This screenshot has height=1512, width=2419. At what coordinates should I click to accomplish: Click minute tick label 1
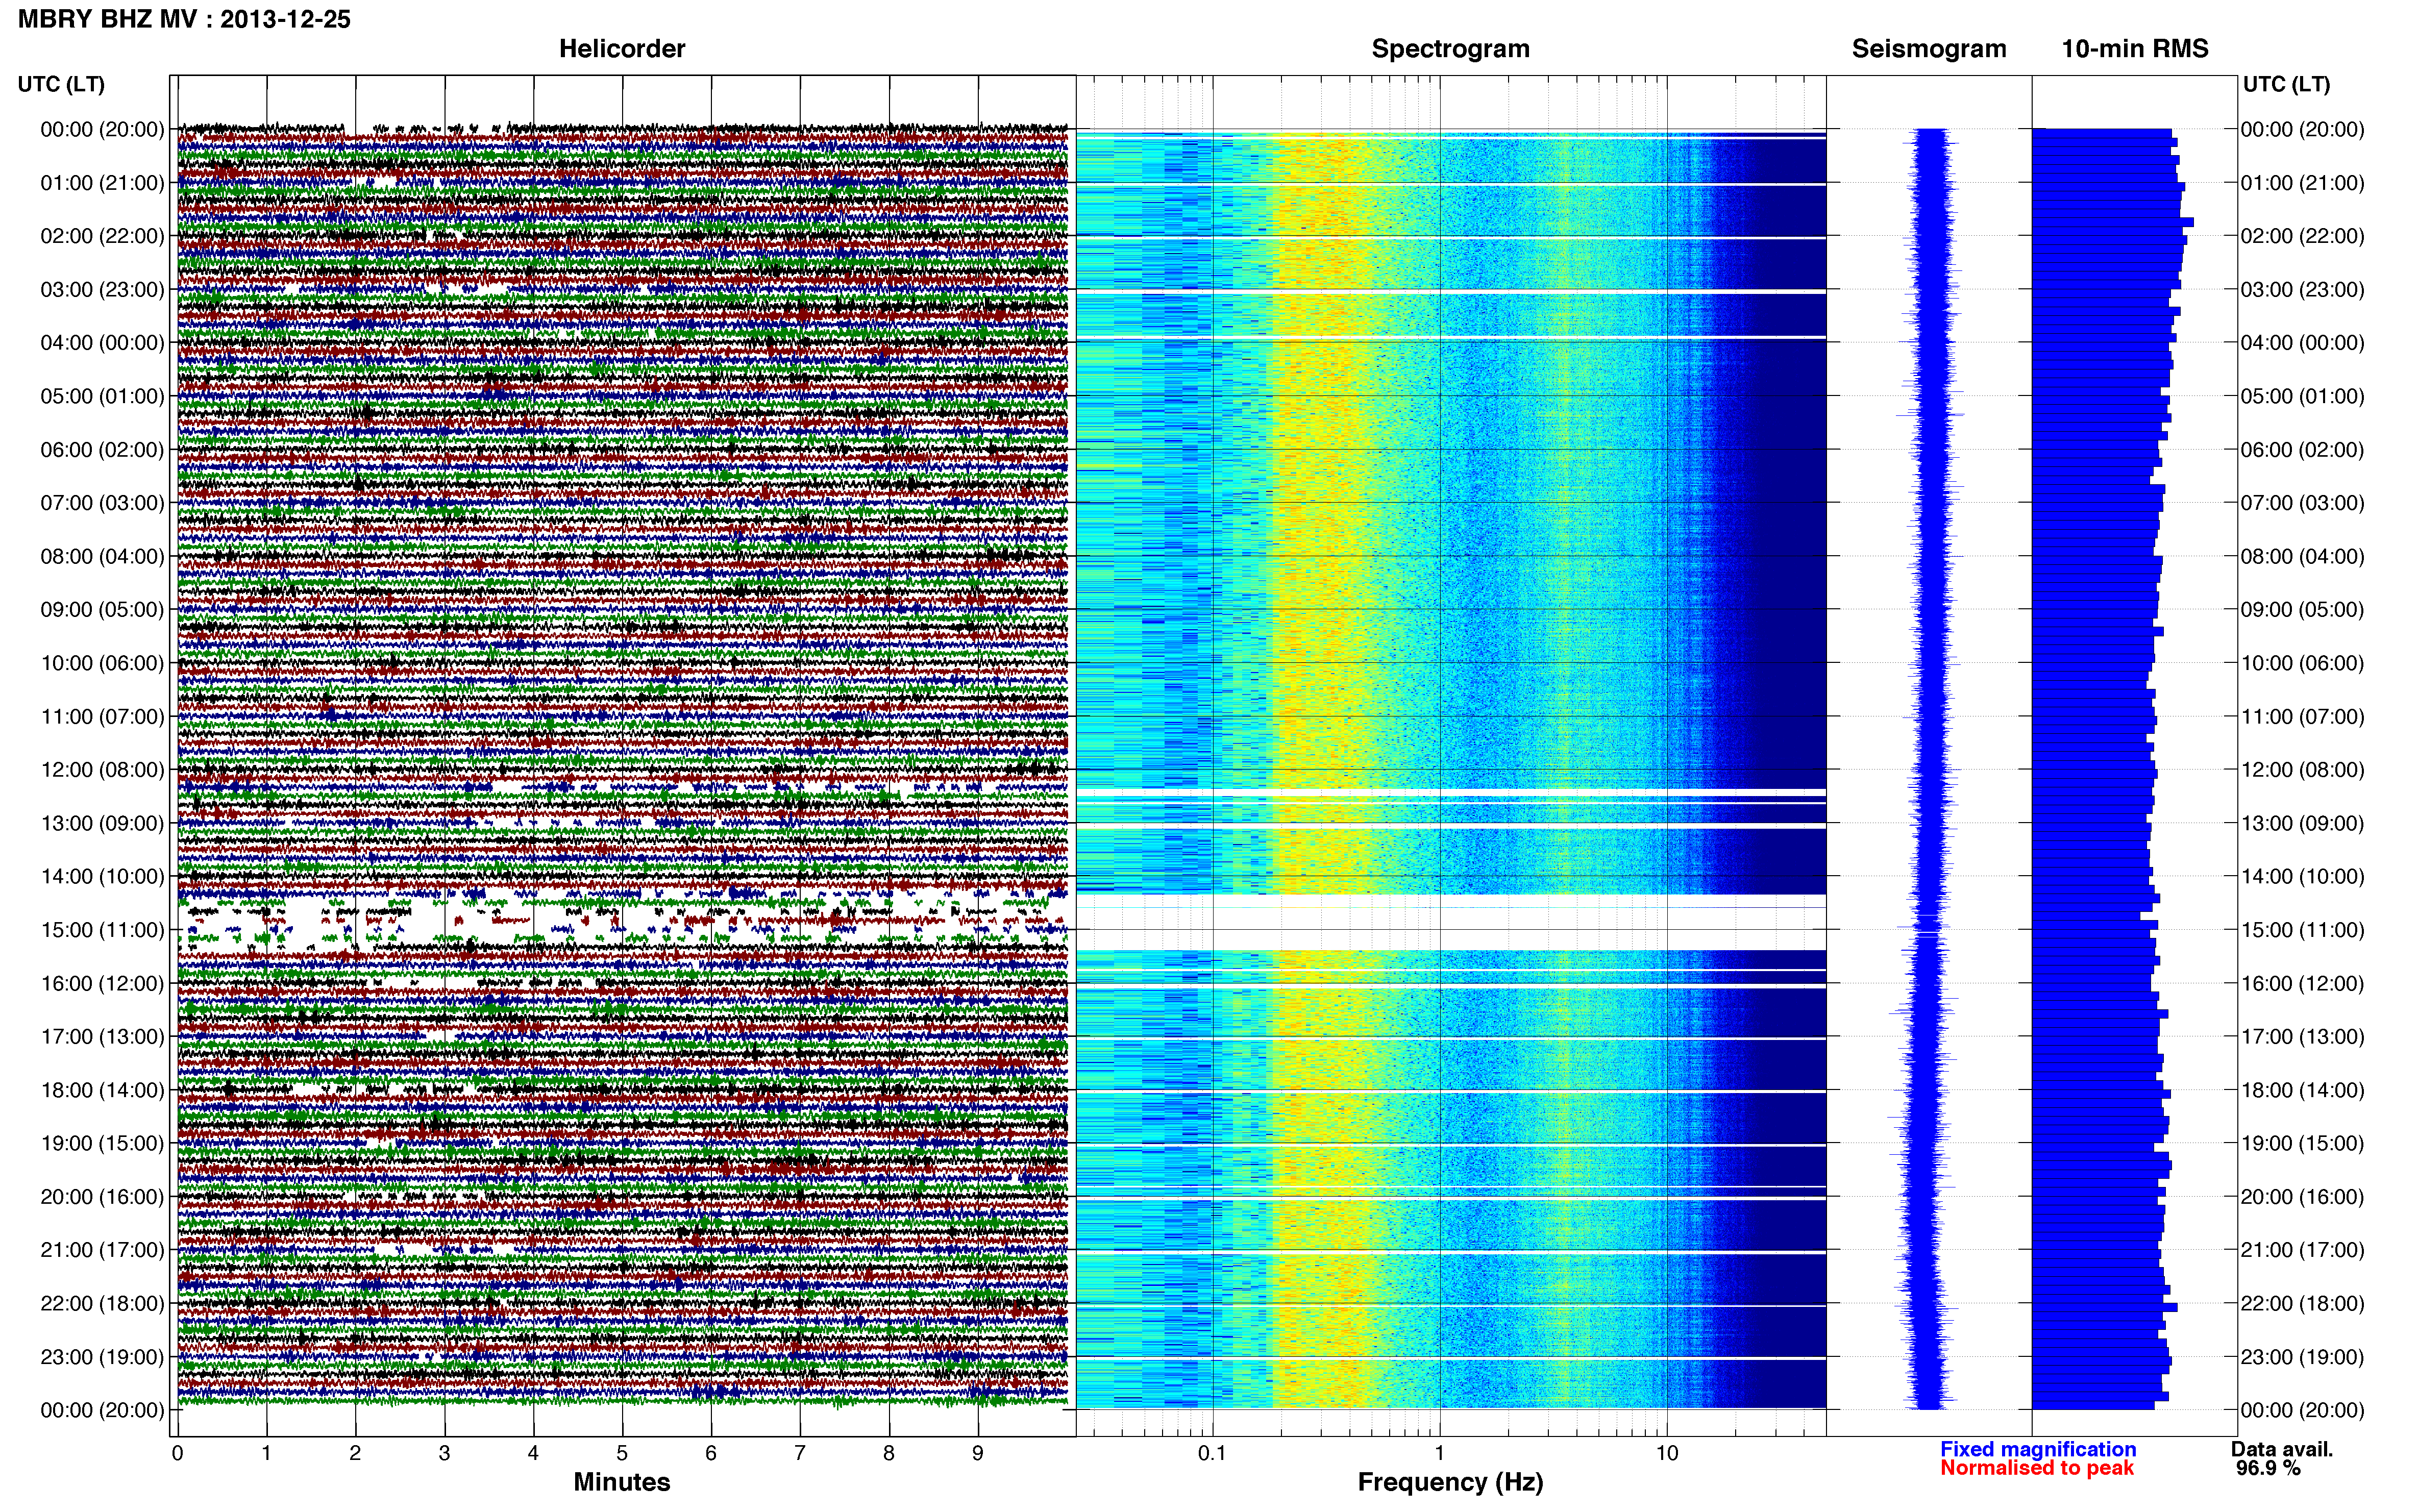pyautogui.click(x=266, y=1453)
